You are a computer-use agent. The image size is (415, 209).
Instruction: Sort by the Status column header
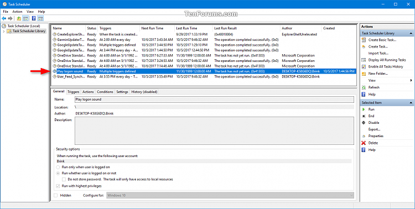pos(91,28)
